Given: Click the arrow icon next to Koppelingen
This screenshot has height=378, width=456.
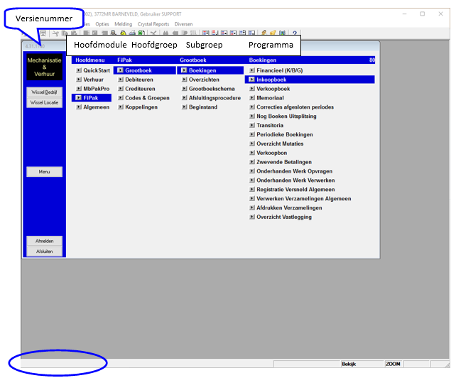Looking at the screenshot, I should pos(121,107).
